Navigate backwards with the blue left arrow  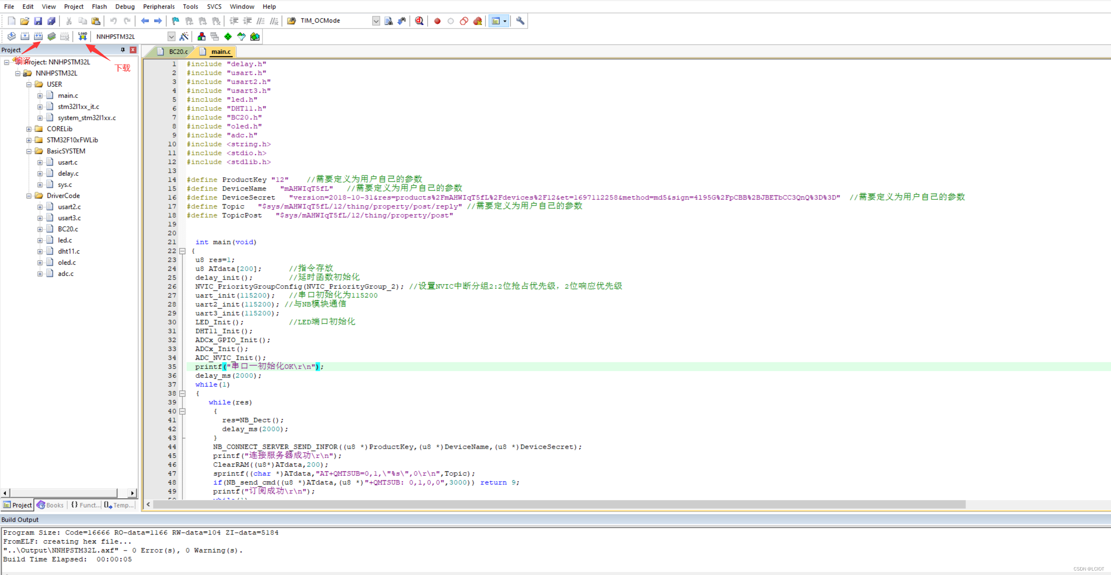tap(145, 21)
